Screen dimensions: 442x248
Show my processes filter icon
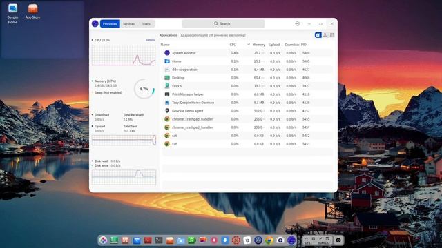[x=325, y=35]
